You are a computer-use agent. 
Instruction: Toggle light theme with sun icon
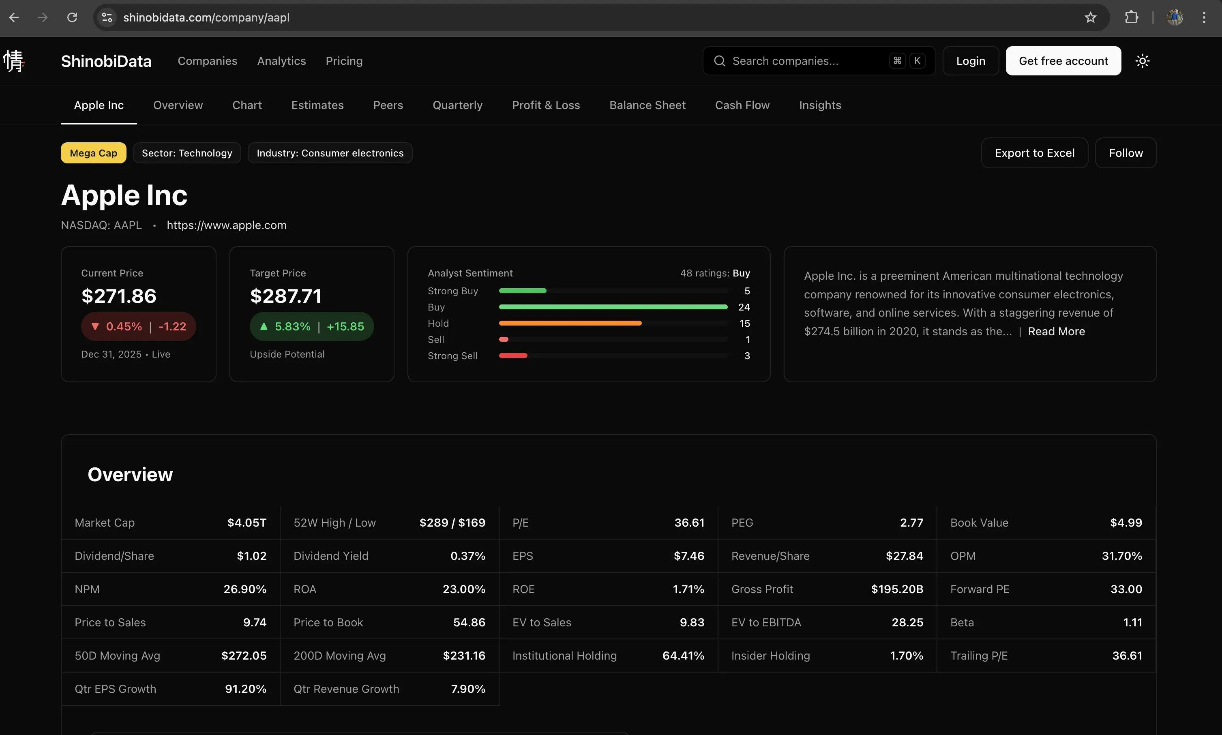[1142, 61]
